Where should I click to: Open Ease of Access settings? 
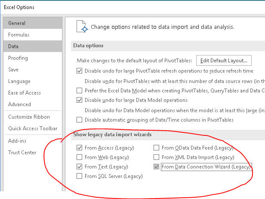click(x=33, y=93)
